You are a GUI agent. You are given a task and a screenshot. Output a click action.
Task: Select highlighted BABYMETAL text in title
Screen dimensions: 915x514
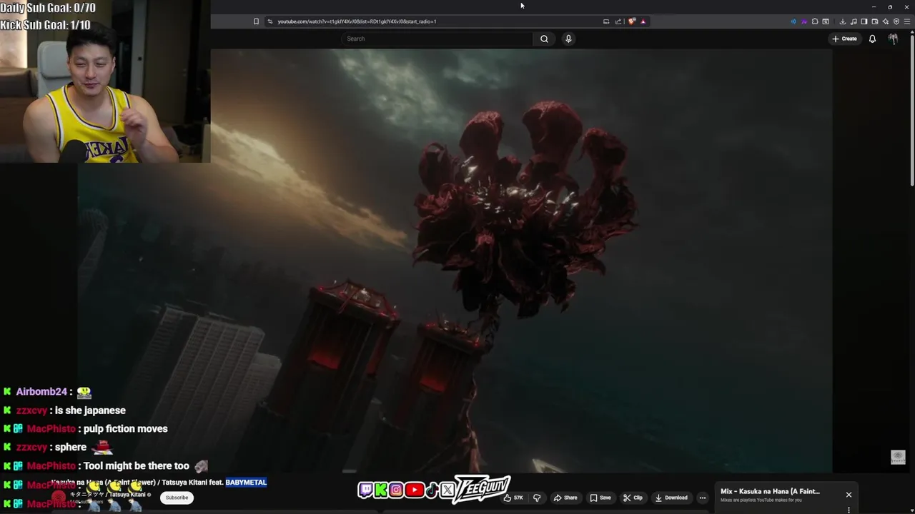click(246, 483)
